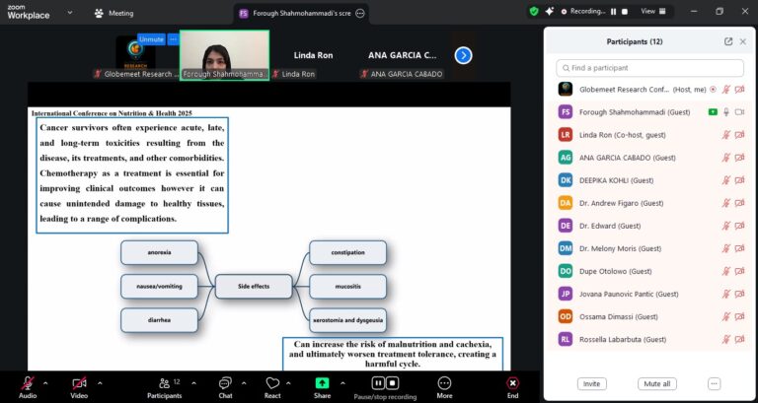Click the Find a participant search field
The image size is (758, 403).
[649, 68]
